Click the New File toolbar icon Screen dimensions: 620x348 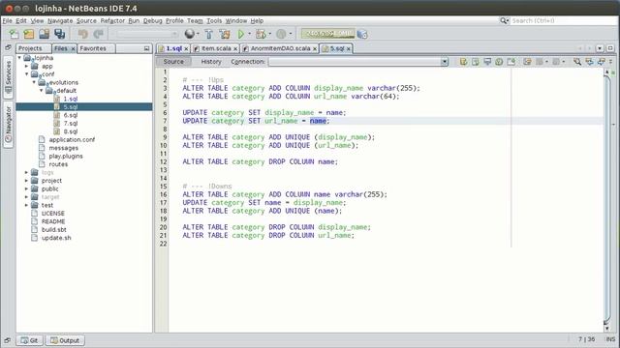[x=14, y=34]
